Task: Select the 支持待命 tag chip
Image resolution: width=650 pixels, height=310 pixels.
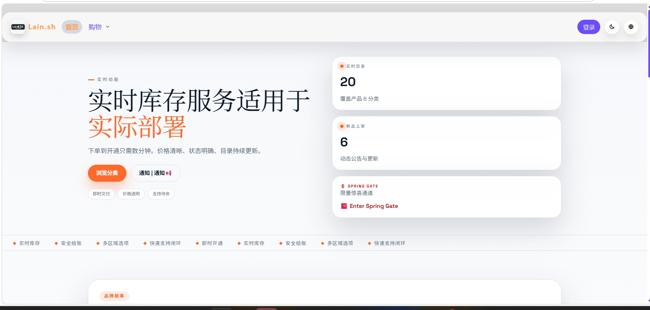Action: [161, 194]
